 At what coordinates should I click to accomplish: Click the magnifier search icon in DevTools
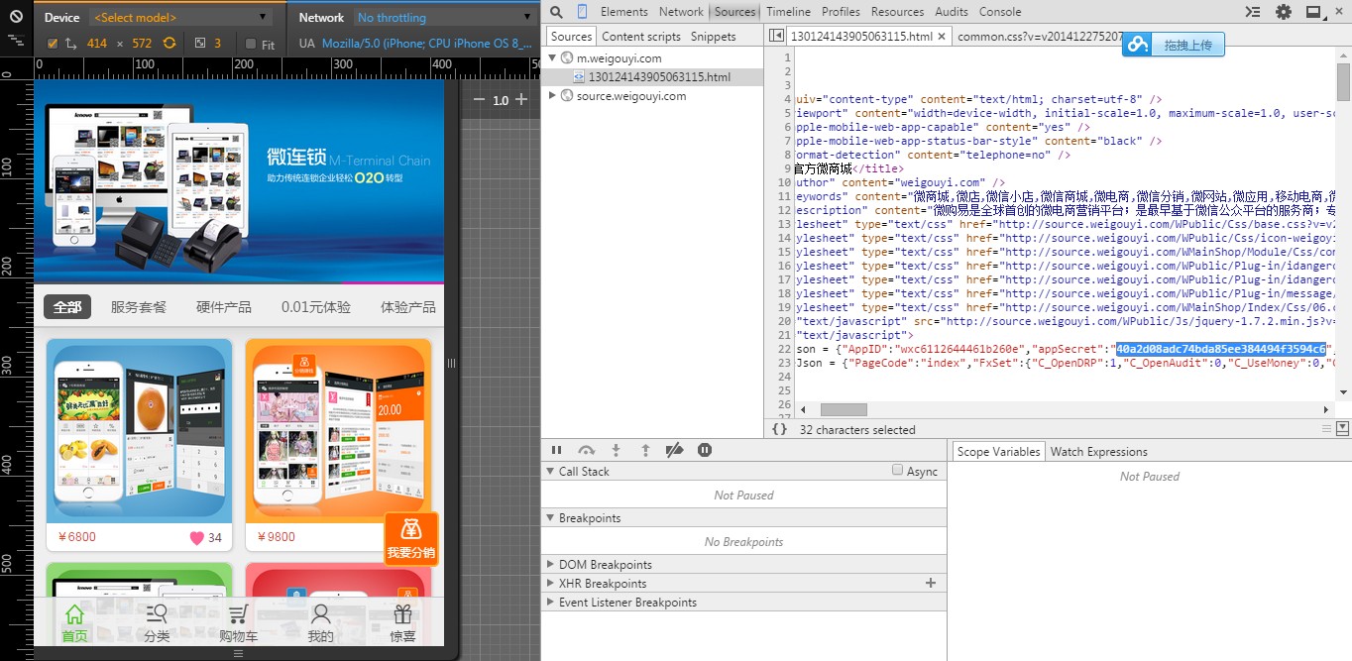coord(556,12)
